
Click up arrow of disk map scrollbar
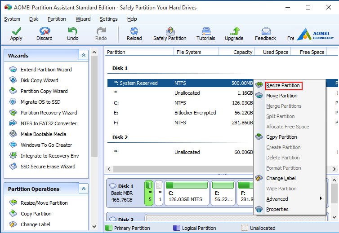click(334, 180)
